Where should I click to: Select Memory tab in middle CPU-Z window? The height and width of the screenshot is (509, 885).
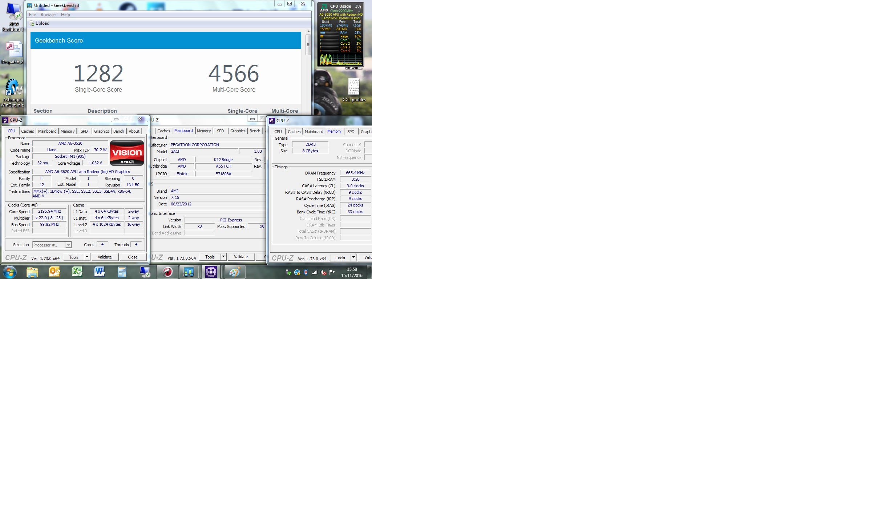click(x=204, y=131)
